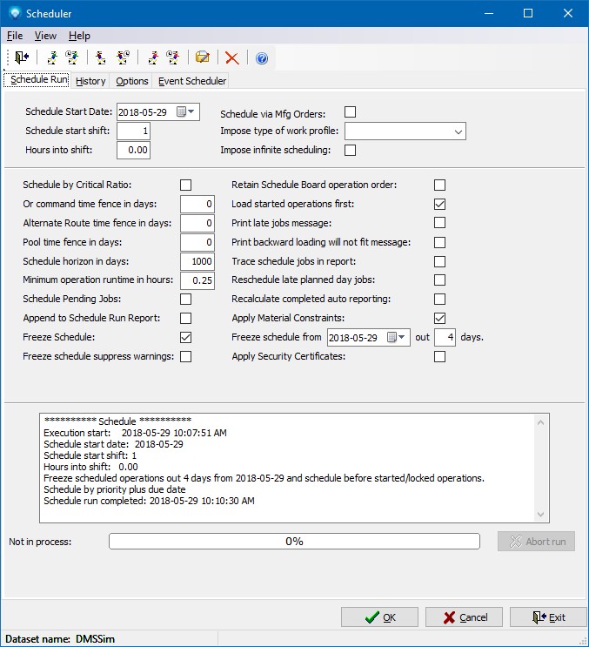The image size is (589, 647).
Task: Click the first running-figure-with-clock toolbar icon
Action: tap(71, 57)
